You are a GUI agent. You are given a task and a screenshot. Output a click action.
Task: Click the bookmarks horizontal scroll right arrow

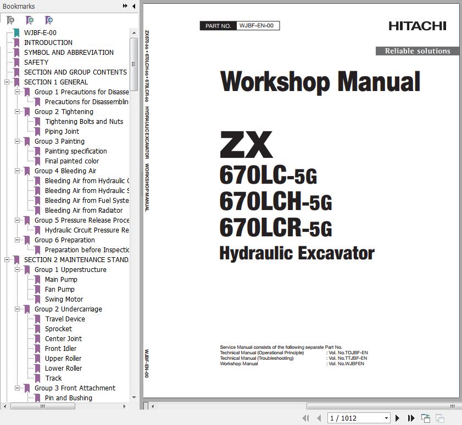(124, 406)
